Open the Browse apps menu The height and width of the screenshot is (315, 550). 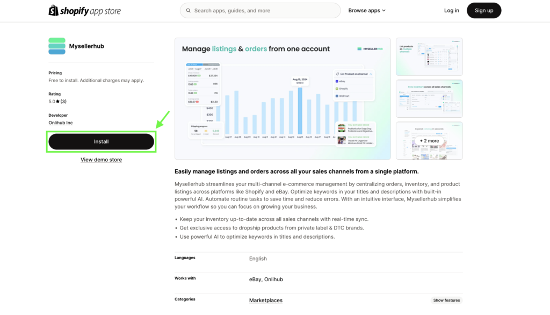(367, 11)
